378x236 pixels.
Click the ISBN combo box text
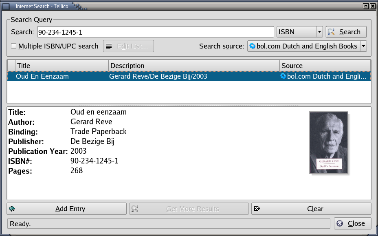(x=286, y=32)
